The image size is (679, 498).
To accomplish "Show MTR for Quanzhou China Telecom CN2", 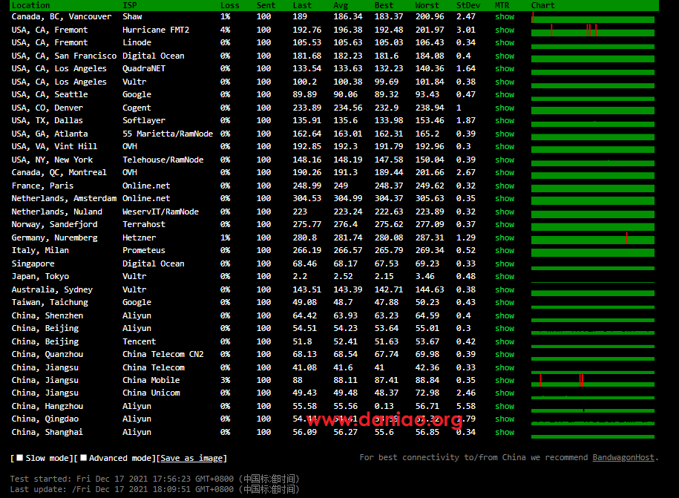I will 505,354.
